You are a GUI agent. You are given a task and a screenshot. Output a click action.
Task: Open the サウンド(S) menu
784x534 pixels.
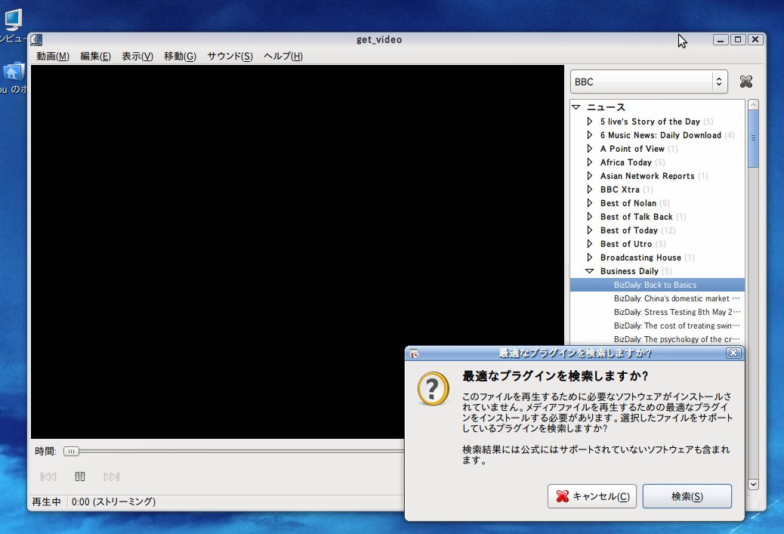coord(230,56)
